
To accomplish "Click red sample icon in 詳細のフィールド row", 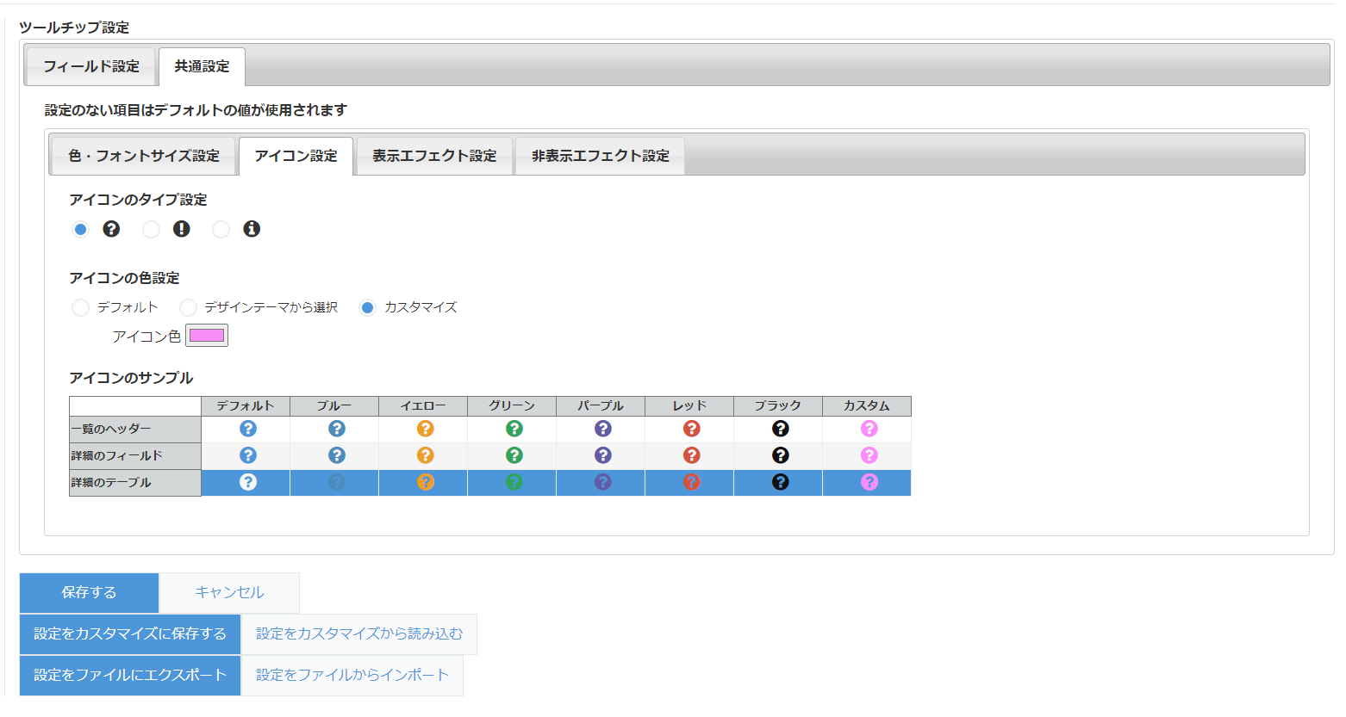I will tap(692, 455).
